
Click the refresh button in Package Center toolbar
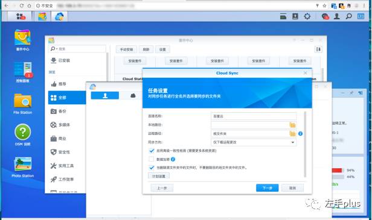(x=146, y=49)
